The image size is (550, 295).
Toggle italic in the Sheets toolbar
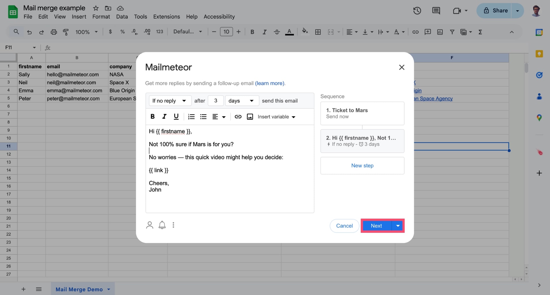pos(264,32)
